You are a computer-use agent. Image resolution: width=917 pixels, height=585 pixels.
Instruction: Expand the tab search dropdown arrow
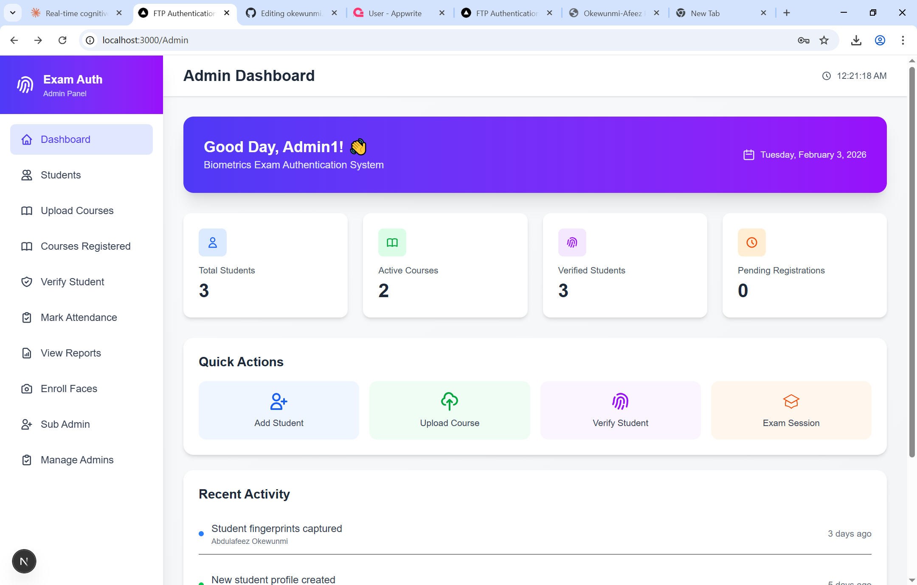13,13
